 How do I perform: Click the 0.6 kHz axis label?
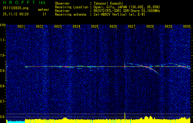[x=2, y=117]
